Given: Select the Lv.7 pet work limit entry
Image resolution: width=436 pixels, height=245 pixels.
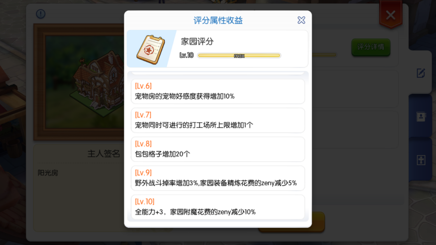Looking at the screenshot, I should point(218,120).
